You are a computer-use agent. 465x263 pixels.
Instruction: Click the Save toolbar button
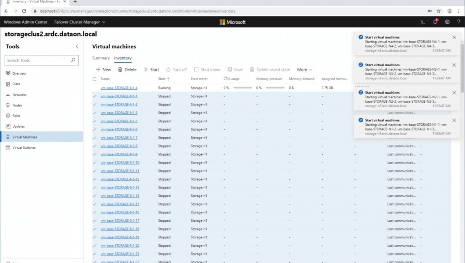(235, 69)
